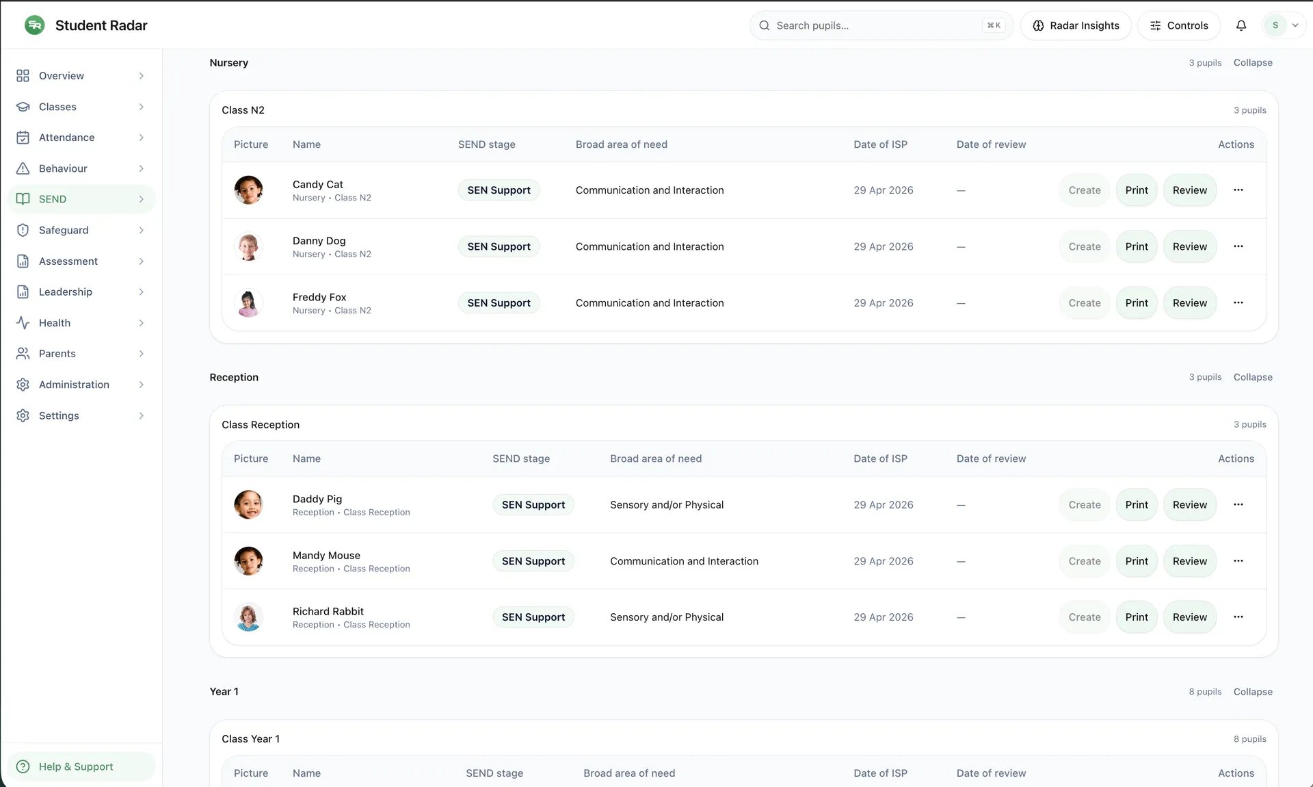Click Richard Rabbit's profile picture

tap(248, 617)
